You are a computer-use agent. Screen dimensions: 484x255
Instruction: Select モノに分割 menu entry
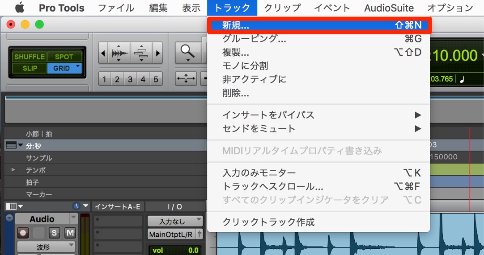point(318,66)
